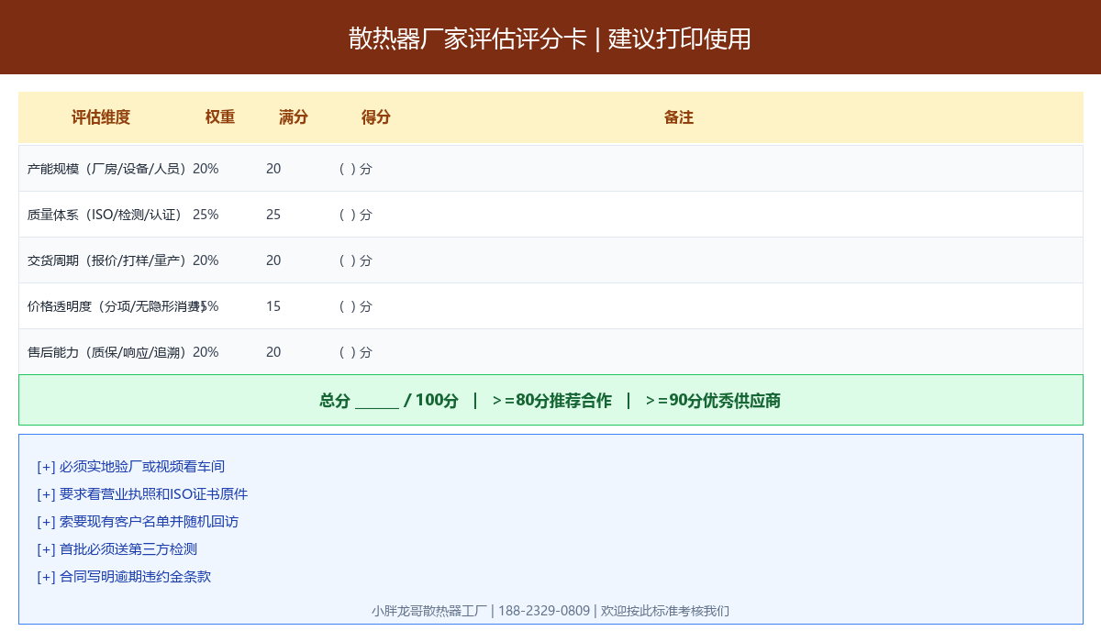Expand the [+] 合同写明逾期违约金条款 item
Image resolution: width=1101 pixels, height=642 pixels.
click(124, 577)
